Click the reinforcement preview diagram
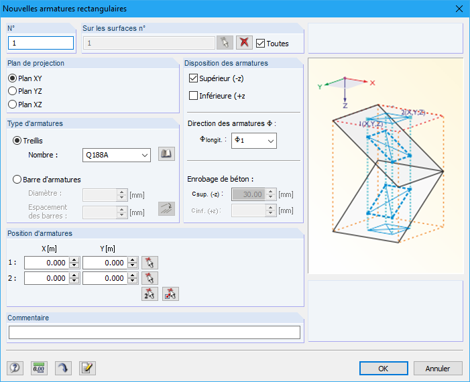 tap(386, 166)
